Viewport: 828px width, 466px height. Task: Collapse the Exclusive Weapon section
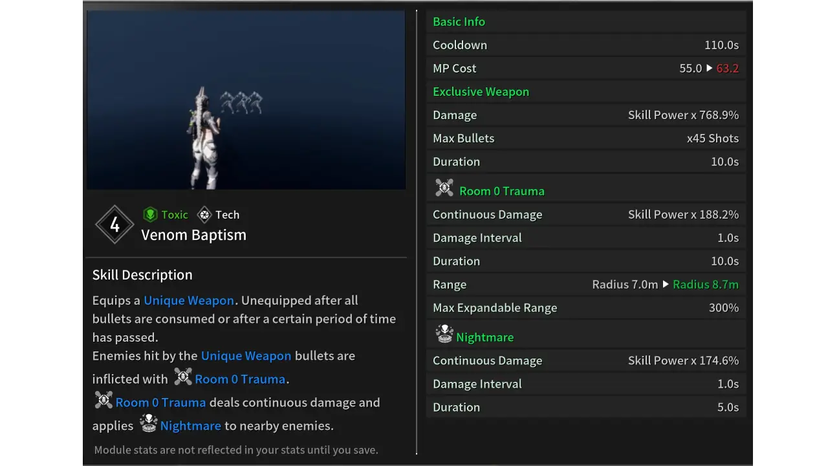pyautogui.click(x=481, y=91)
